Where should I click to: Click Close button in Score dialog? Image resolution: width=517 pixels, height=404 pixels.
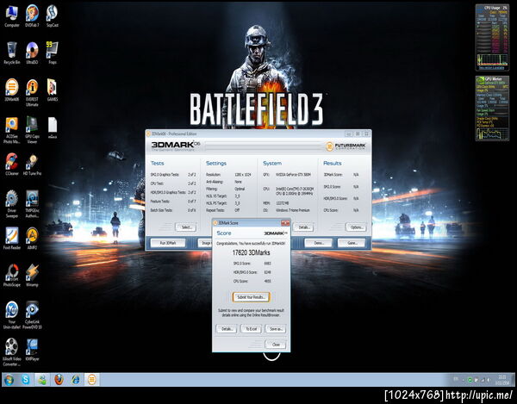(276, 345)
